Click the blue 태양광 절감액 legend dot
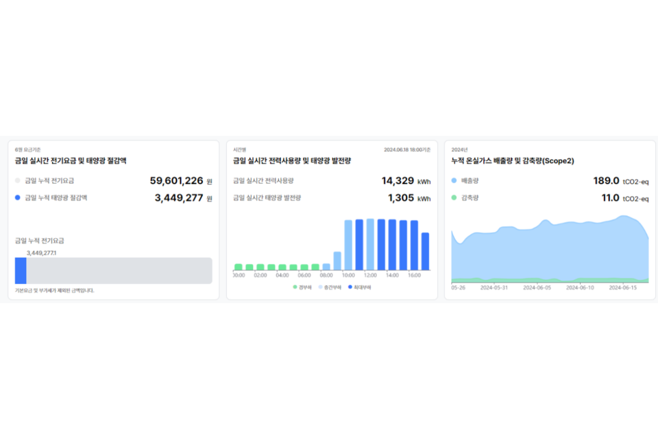 (x=18, y=198)
